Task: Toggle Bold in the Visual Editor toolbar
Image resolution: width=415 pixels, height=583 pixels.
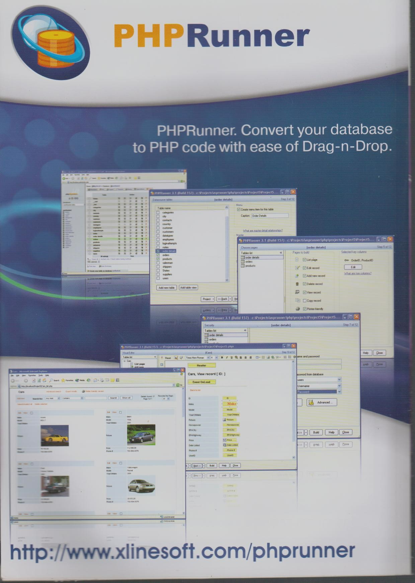Action: pos(222,358)
